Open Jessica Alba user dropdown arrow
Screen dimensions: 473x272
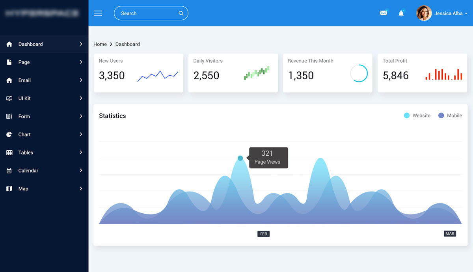(x=466, y=13)
